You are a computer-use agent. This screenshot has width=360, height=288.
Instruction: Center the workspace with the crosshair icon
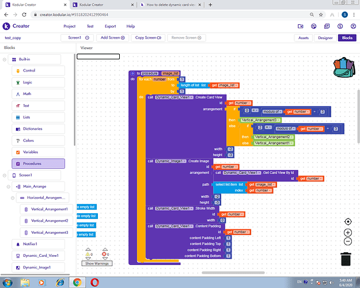(348, 222)
